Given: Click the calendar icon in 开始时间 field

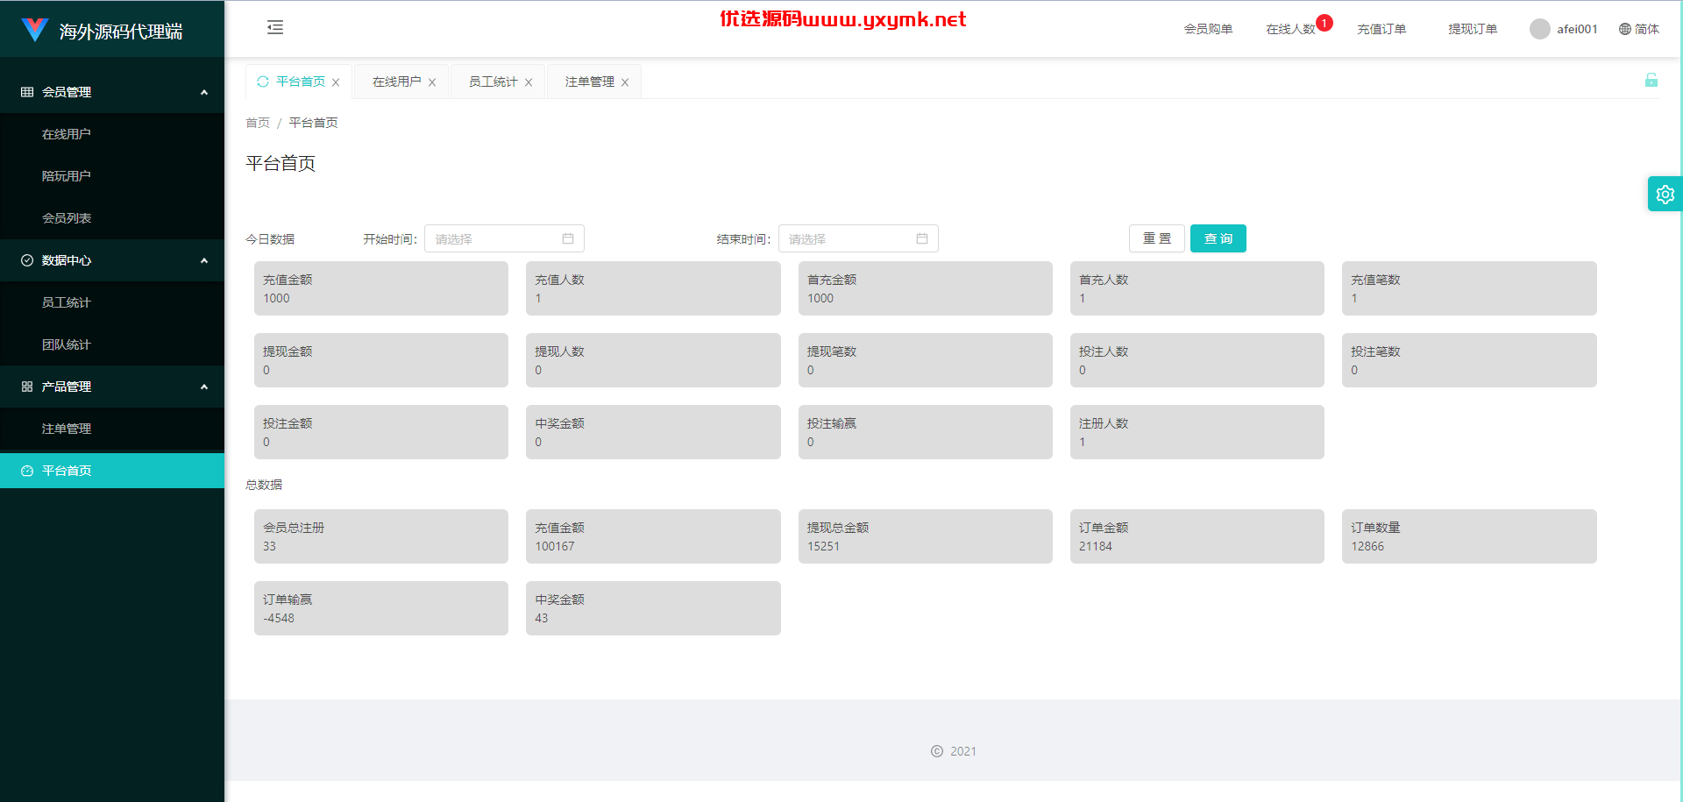Looking at the screenshot, I should 568,238.
